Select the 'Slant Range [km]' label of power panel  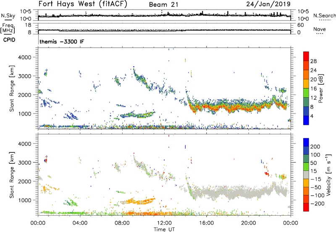[12, 88]
